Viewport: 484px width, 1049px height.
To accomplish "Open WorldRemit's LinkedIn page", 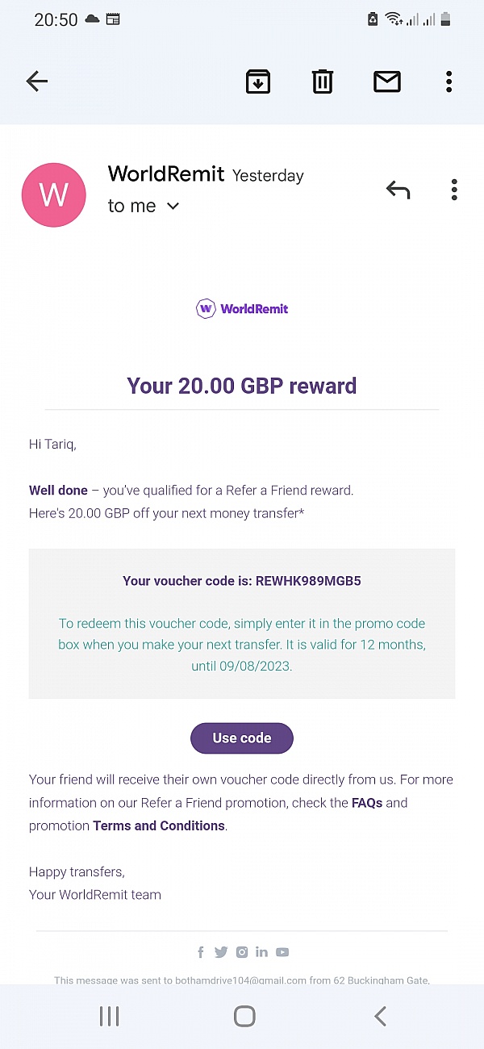I will [261, 952].
